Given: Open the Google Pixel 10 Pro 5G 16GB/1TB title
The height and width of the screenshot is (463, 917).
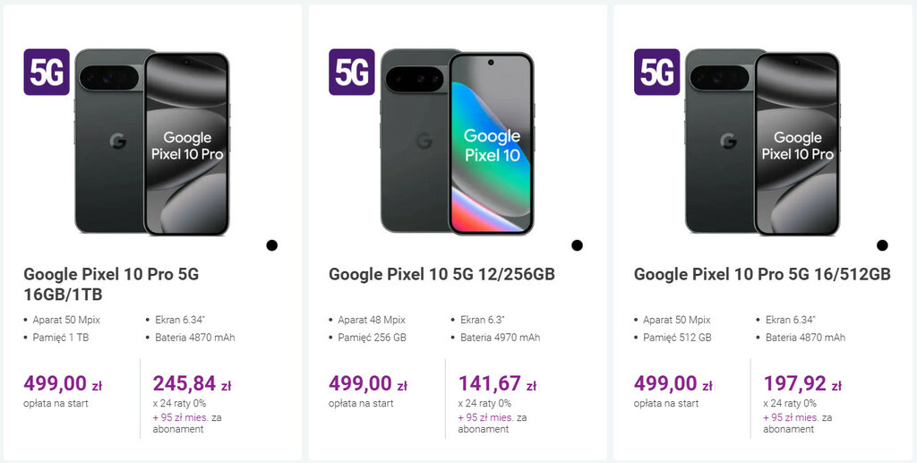Looking at the screenshot, I should pos(111,284).
